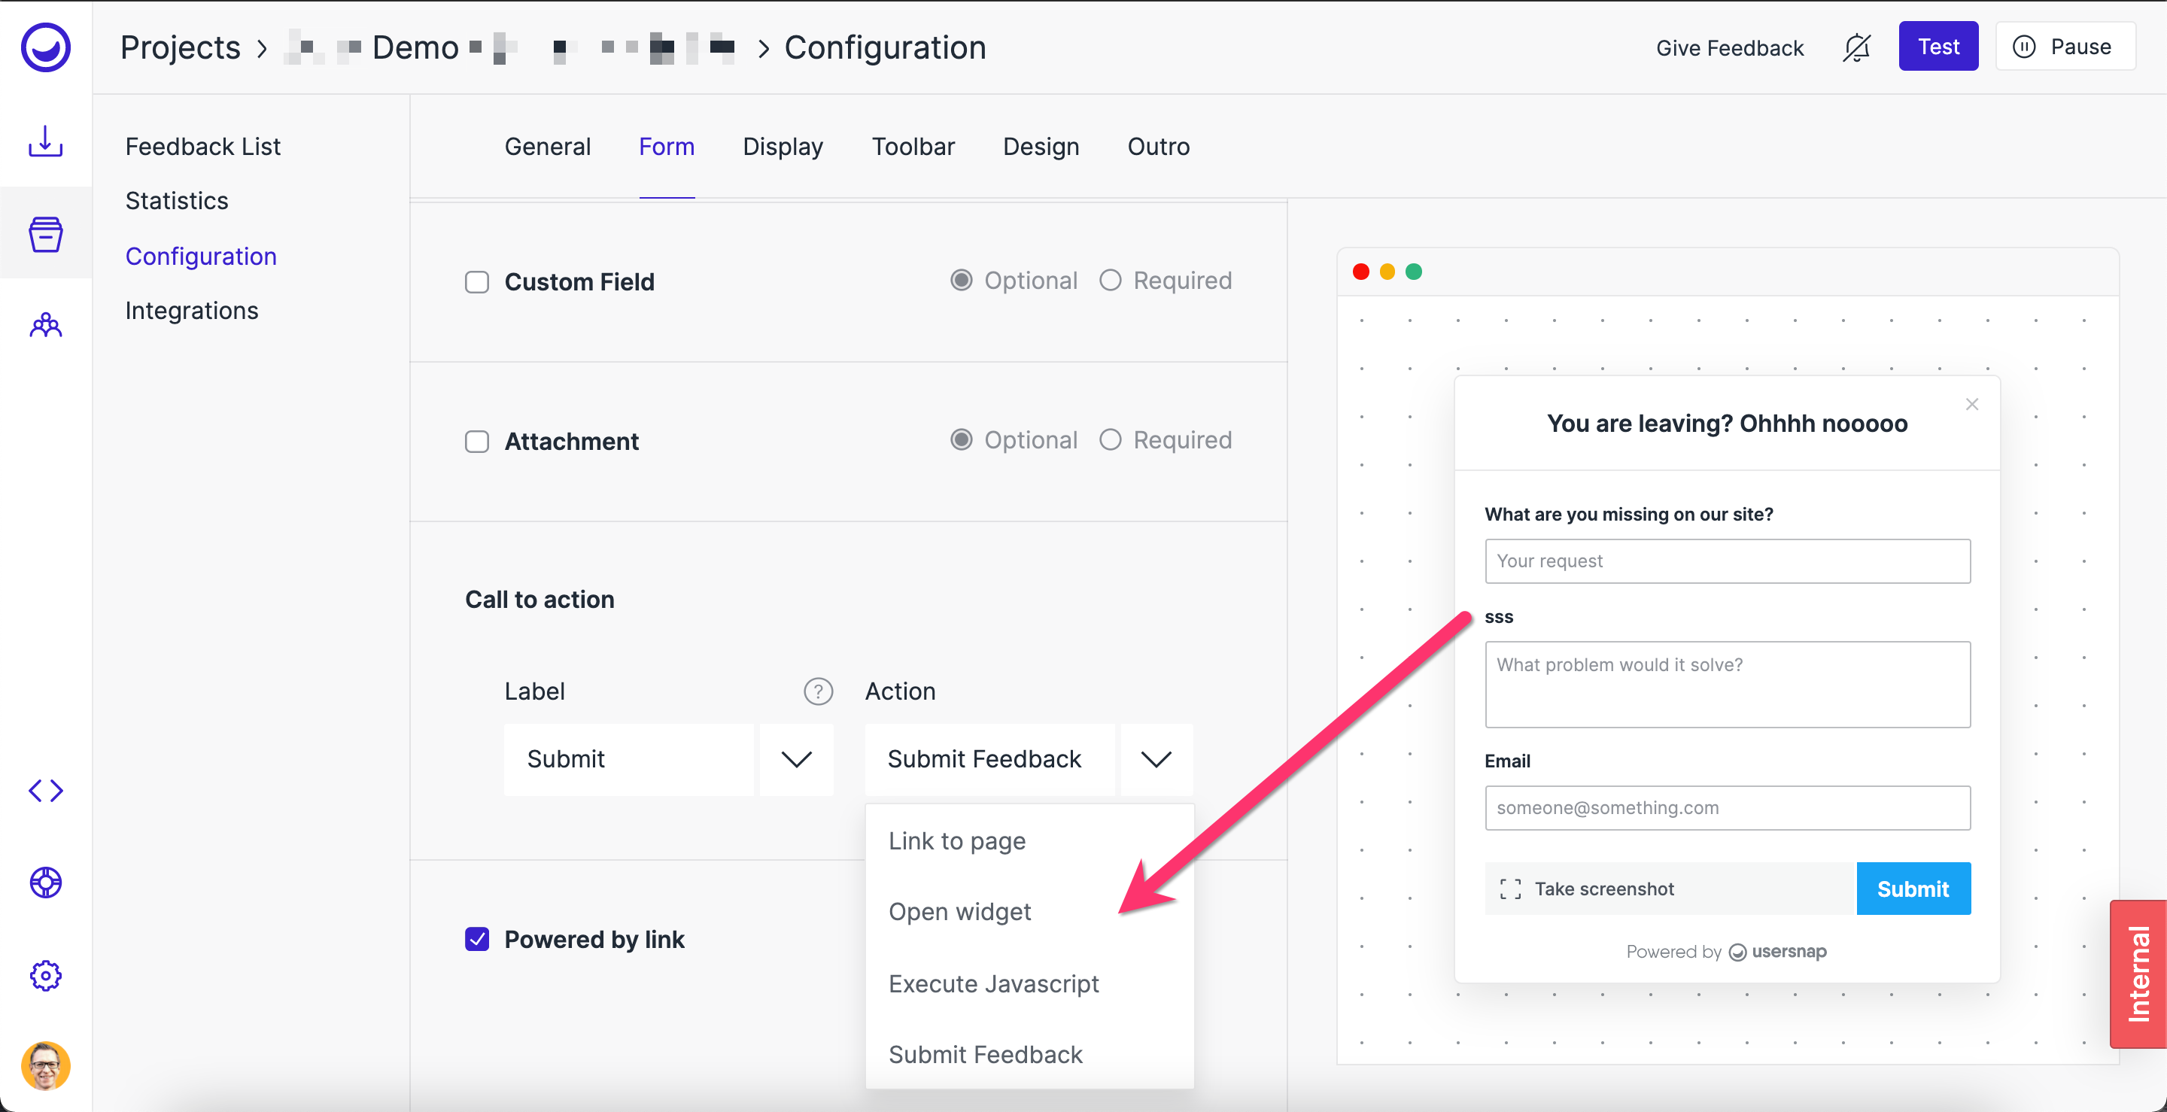Select Optional for Attachment
2167x1112 pixels.
point(961,440)
